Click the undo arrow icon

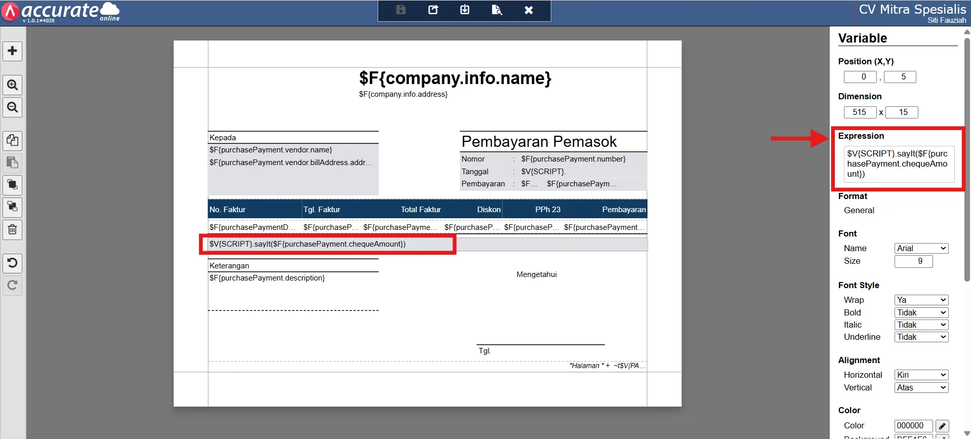pos(13,263)
